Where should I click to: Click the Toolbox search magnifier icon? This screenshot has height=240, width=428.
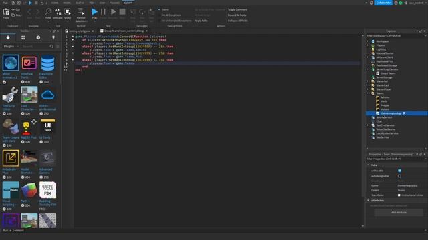51,47
